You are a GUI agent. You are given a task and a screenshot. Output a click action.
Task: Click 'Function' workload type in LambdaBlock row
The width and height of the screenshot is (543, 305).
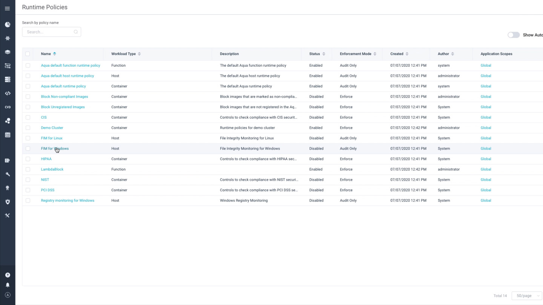click(x=118, y=169)
